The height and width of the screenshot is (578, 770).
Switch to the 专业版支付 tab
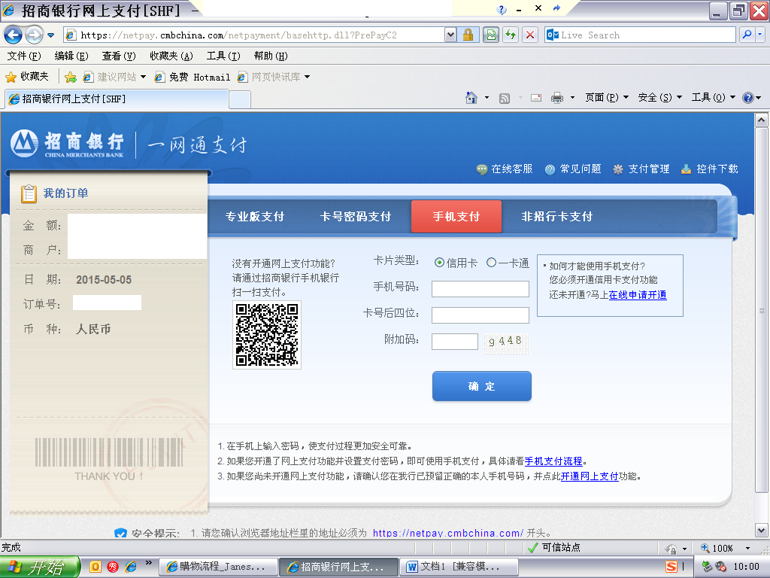tap(255, 217)
